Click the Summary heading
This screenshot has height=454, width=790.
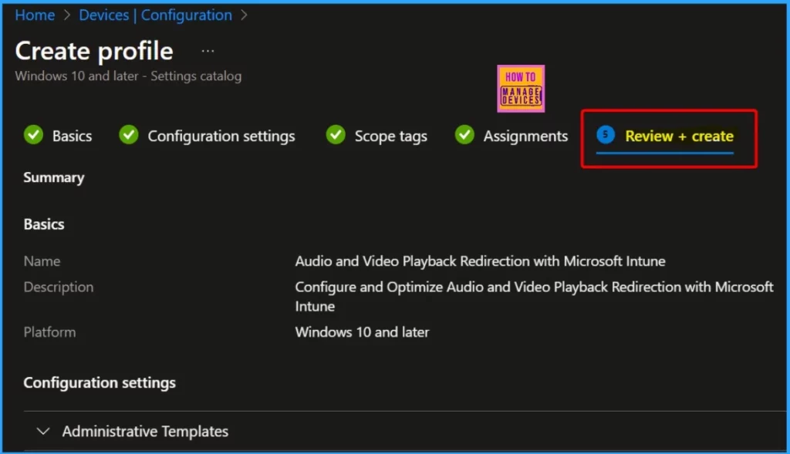pos(54,178)
